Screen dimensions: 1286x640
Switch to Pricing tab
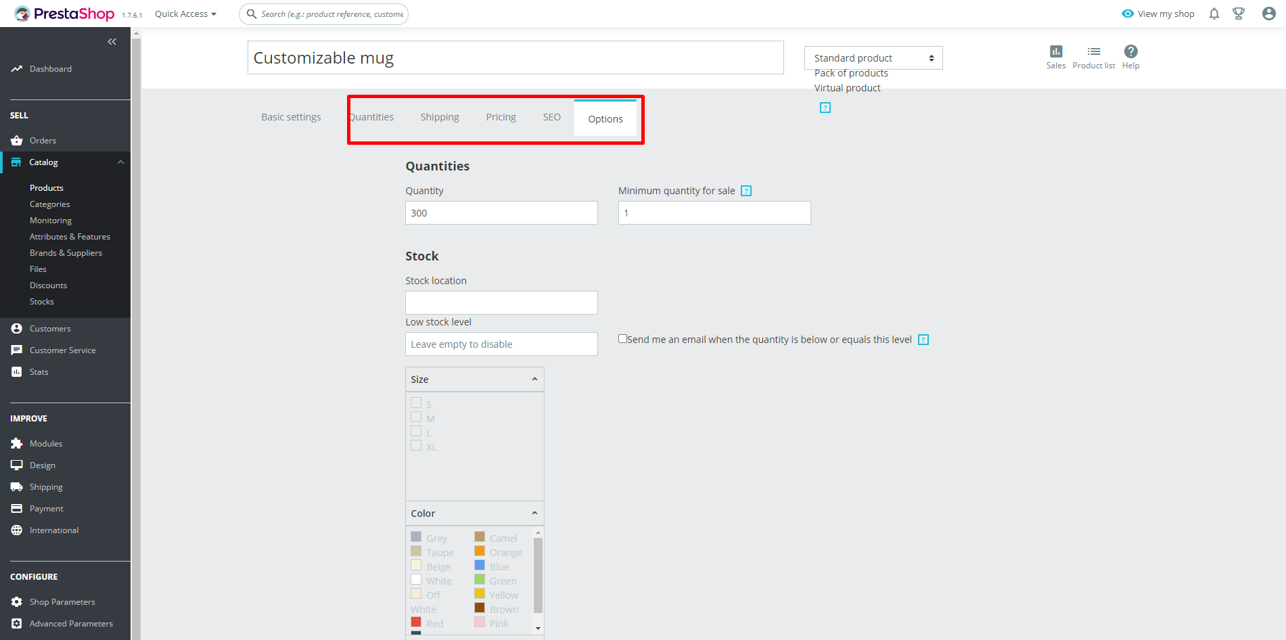click(x=501, y=117)
